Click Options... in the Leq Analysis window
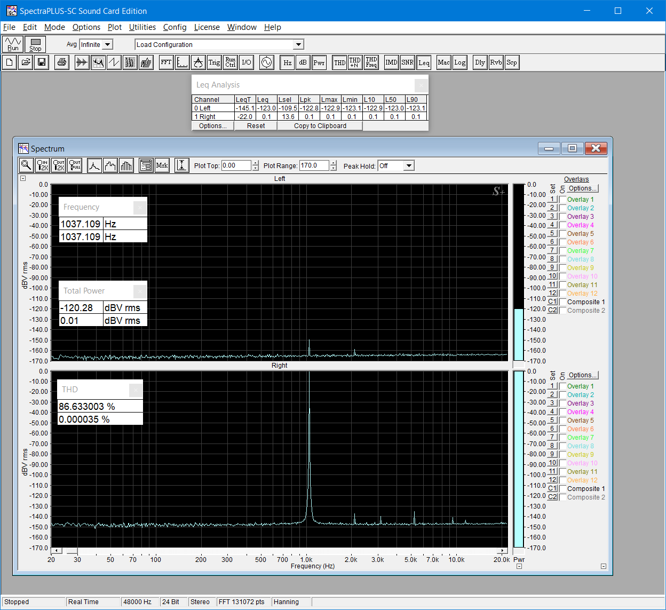Screen dimensions: 666x610 coord(213,126)
